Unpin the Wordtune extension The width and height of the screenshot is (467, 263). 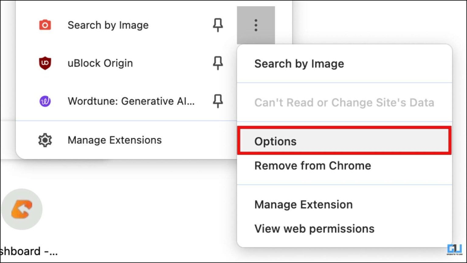click(x=217, y=101)
